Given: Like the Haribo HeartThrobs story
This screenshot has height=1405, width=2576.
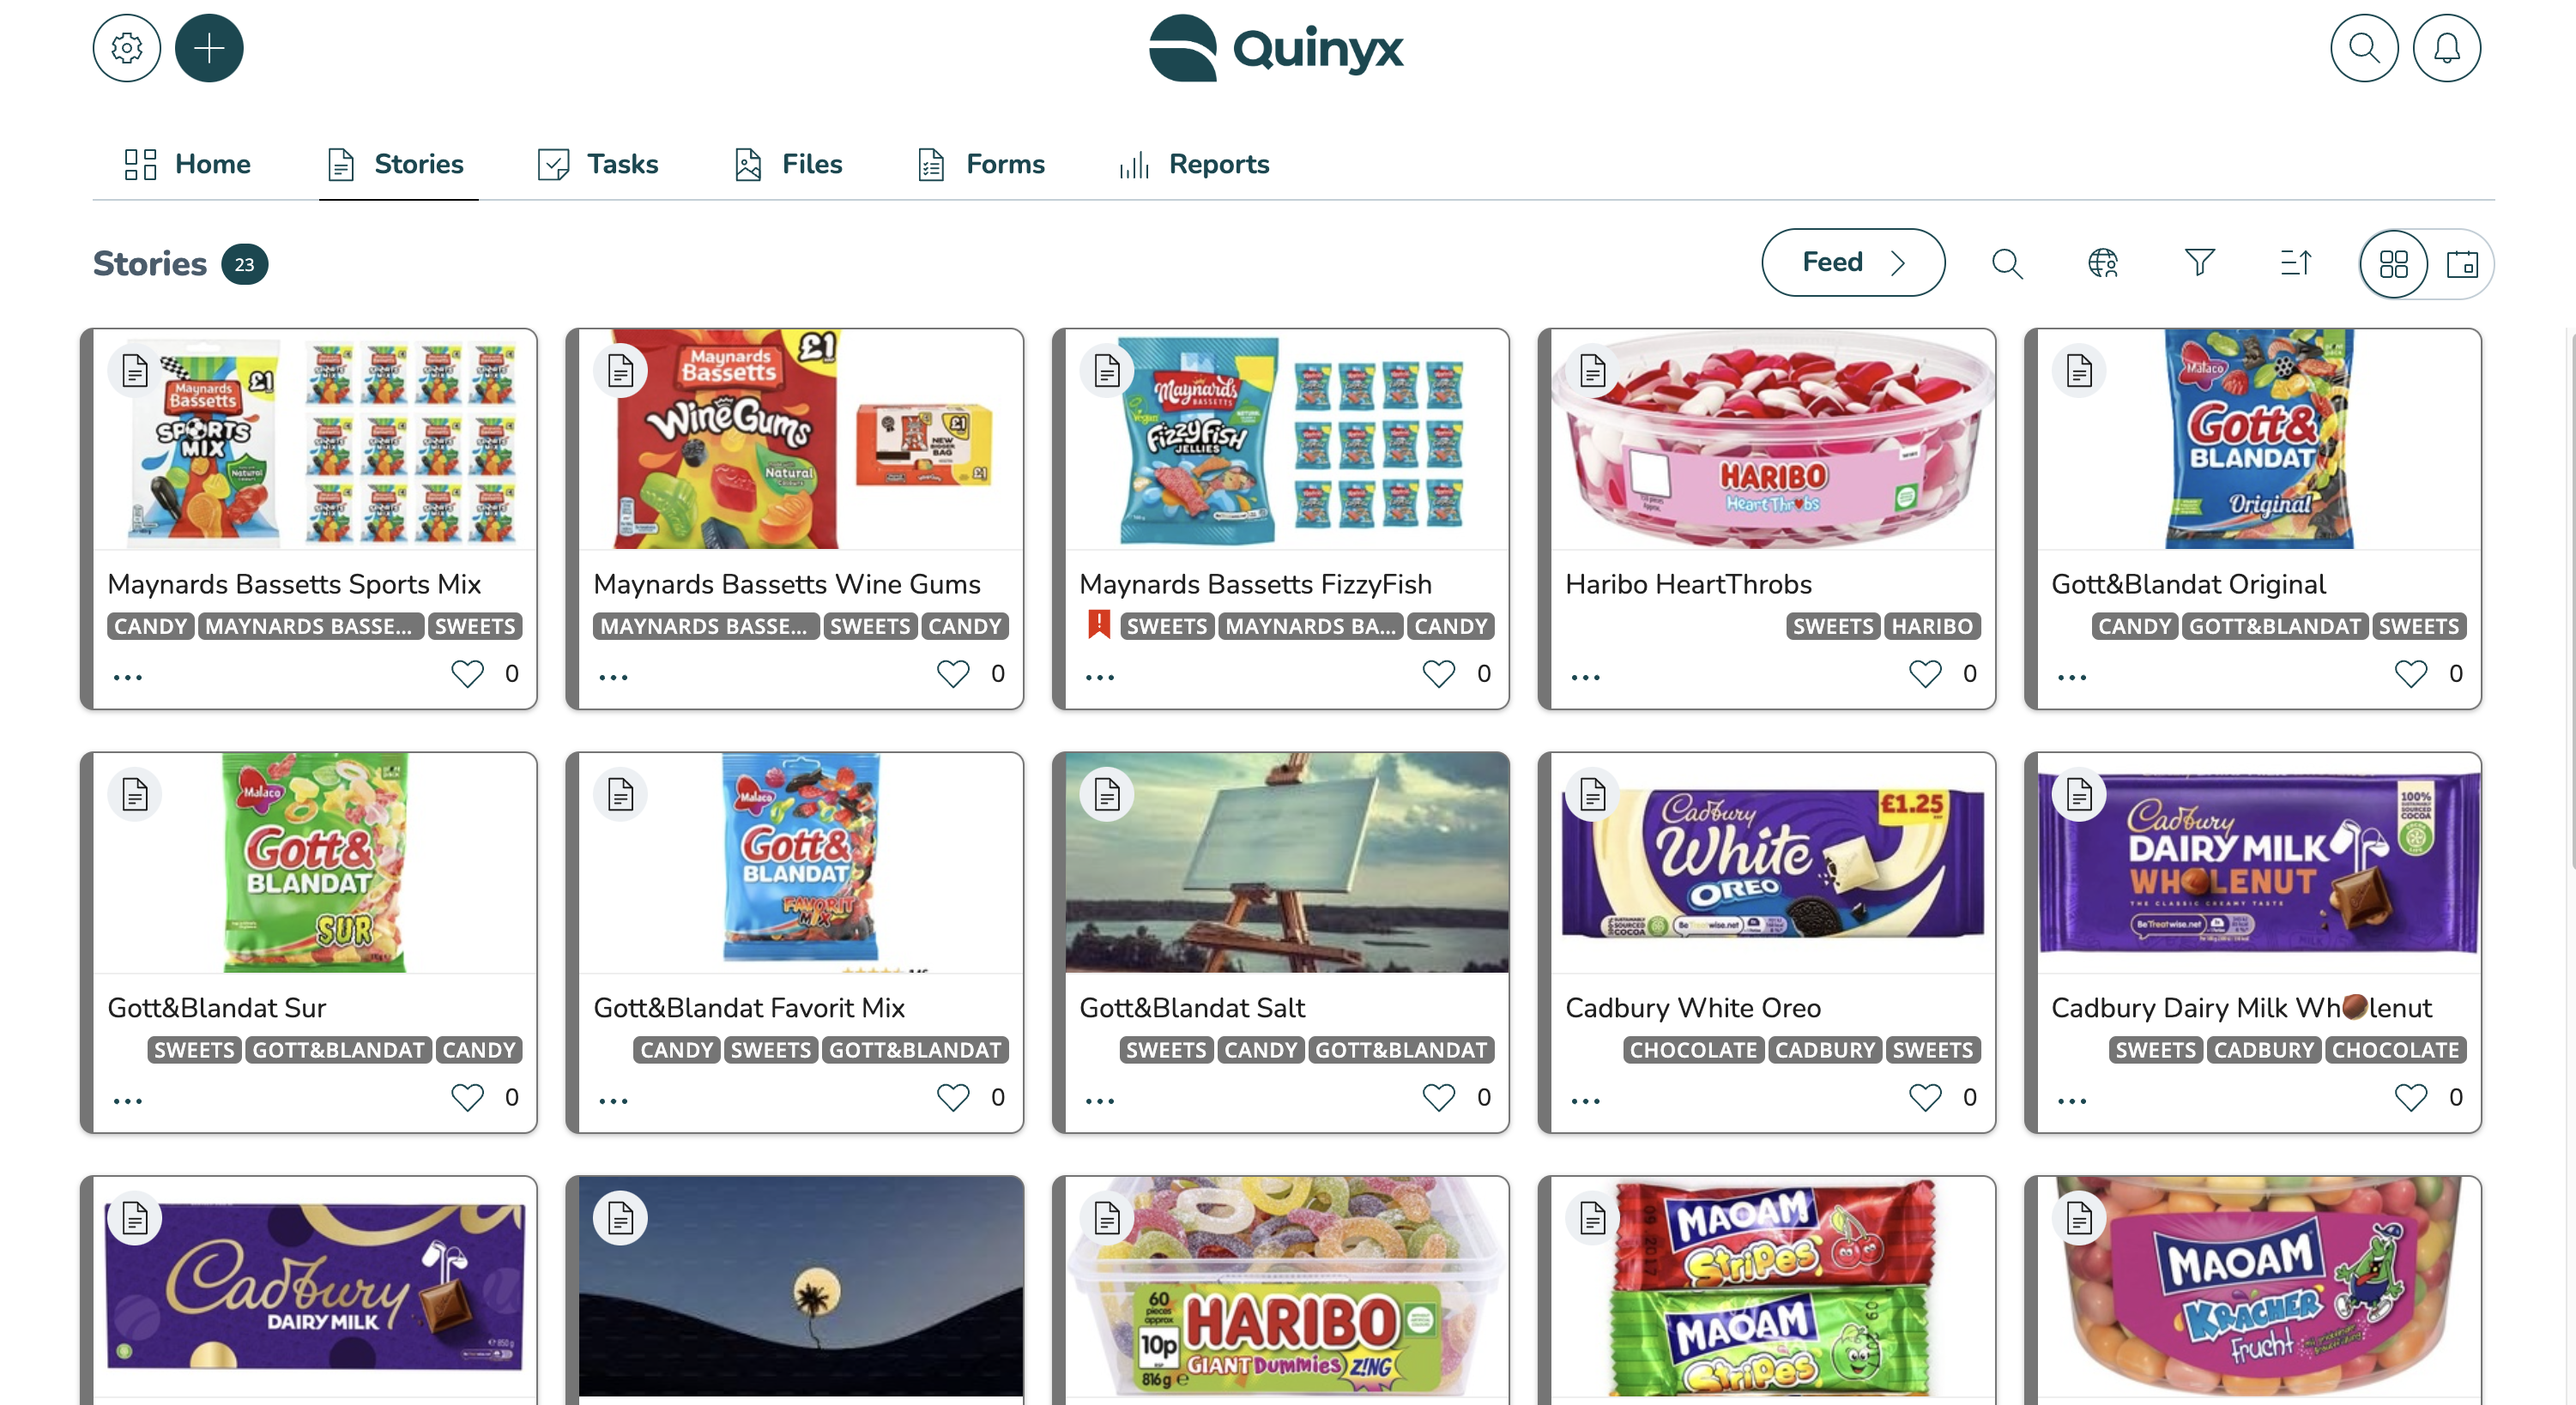Looking at the screenshot, I should pyautogui.click(x=1925, y=673).
